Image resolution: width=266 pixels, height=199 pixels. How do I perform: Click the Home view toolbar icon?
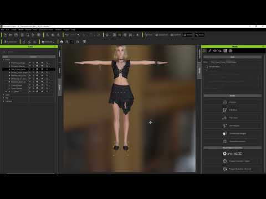[107, 35]
